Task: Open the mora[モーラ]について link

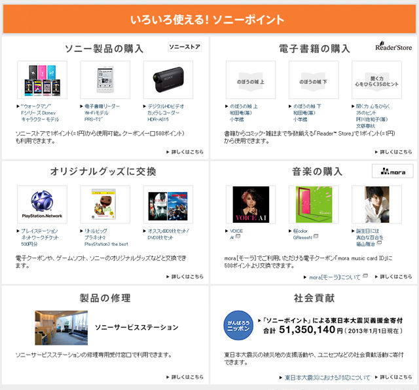Action: tap(335, 277)
